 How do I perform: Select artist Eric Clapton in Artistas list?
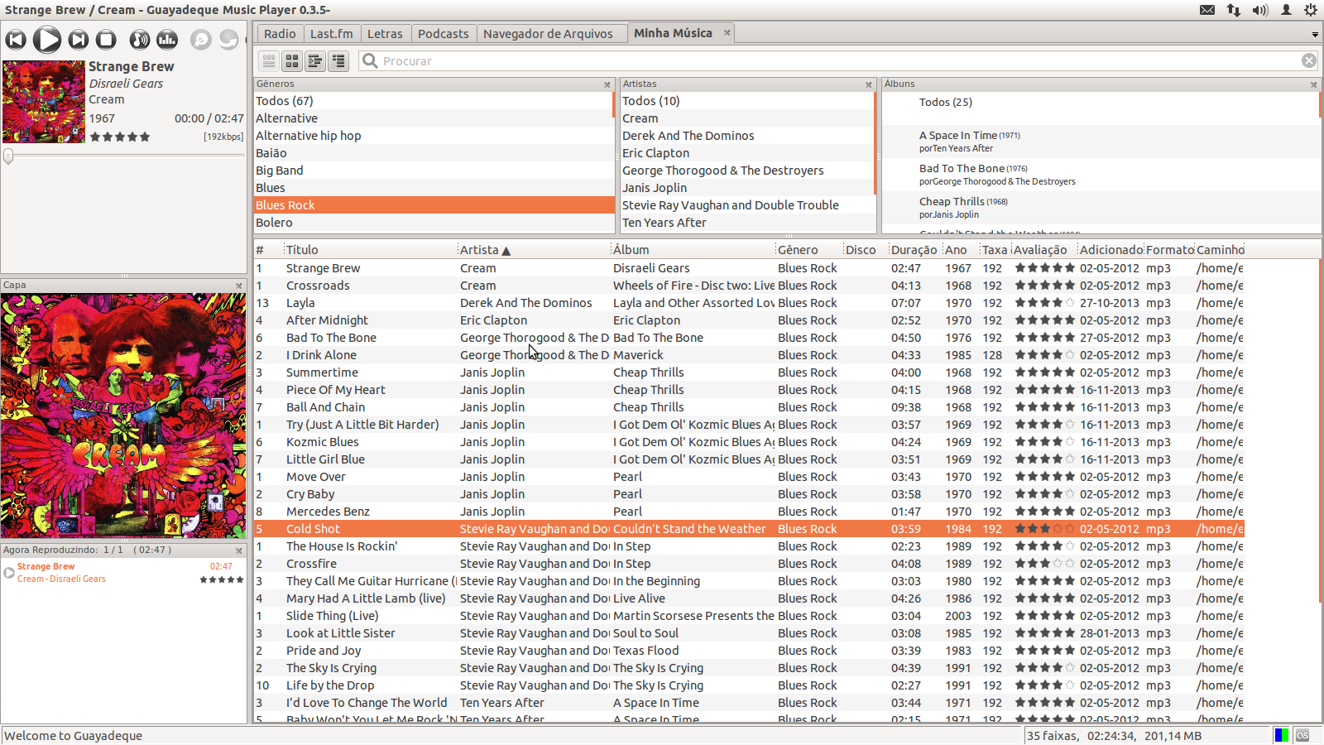[747, 153]
